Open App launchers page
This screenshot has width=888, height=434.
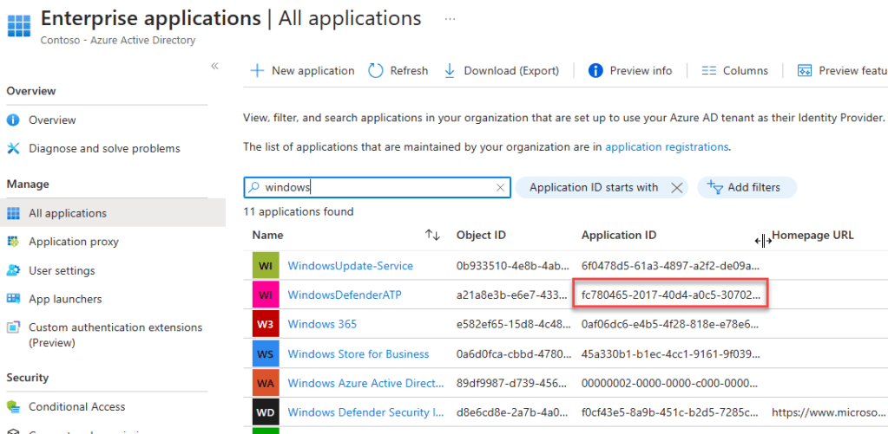click(x=65, y=299)
